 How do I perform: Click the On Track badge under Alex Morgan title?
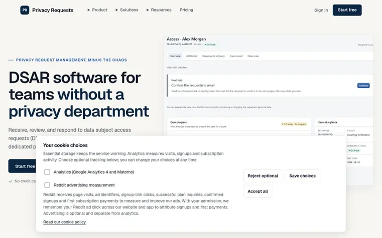pyautogui.click(x=210, y=44)
